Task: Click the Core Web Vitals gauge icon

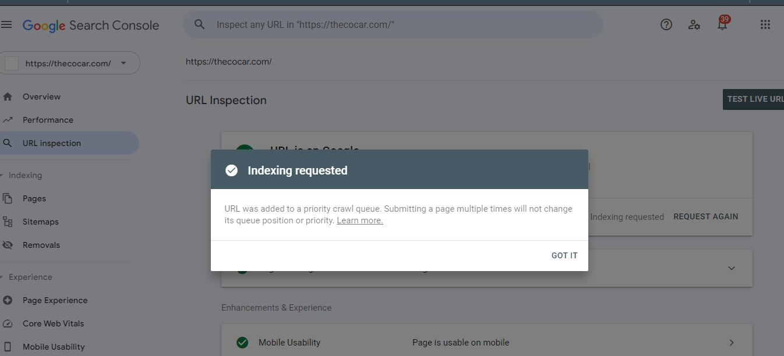Action: click(8, 323)
